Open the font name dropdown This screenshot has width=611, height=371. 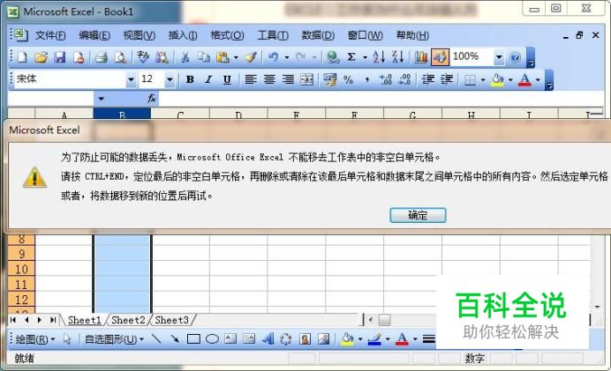131,79
